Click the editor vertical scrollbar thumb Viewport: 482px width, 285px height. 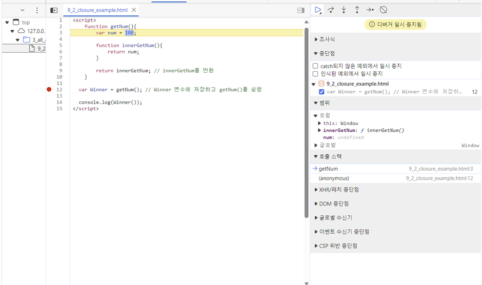[306, 123]
